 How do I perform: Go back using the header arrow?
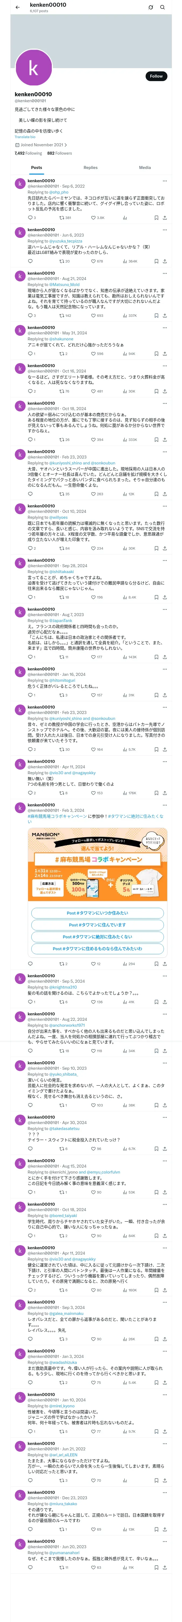coord(18,8)
